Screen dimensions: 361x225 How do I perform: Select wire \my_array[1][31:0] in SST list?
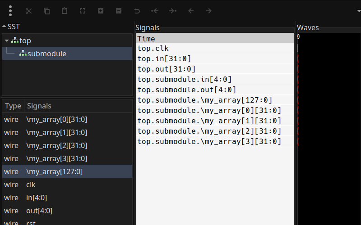(67, 132)
